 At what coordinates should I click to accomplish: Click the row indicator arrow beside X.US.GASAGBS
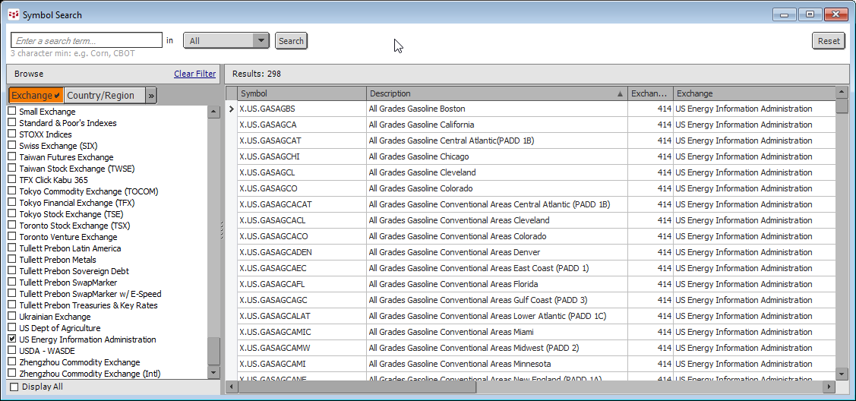click(232, 109)
